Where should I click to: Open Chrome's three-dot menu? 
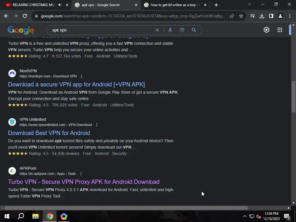[290, 16]
